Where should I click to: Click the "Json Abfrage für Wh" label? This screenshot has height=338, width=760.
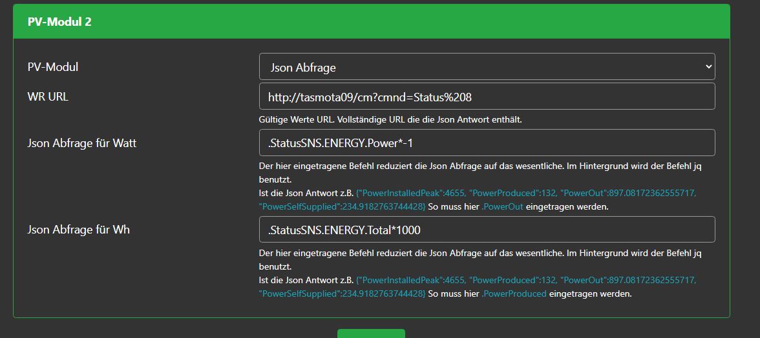[x=78, y=230]
